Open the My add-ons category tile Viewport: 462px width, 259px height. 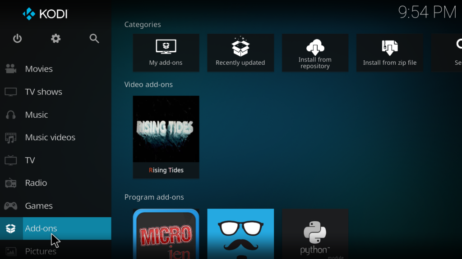coord(166,53)
